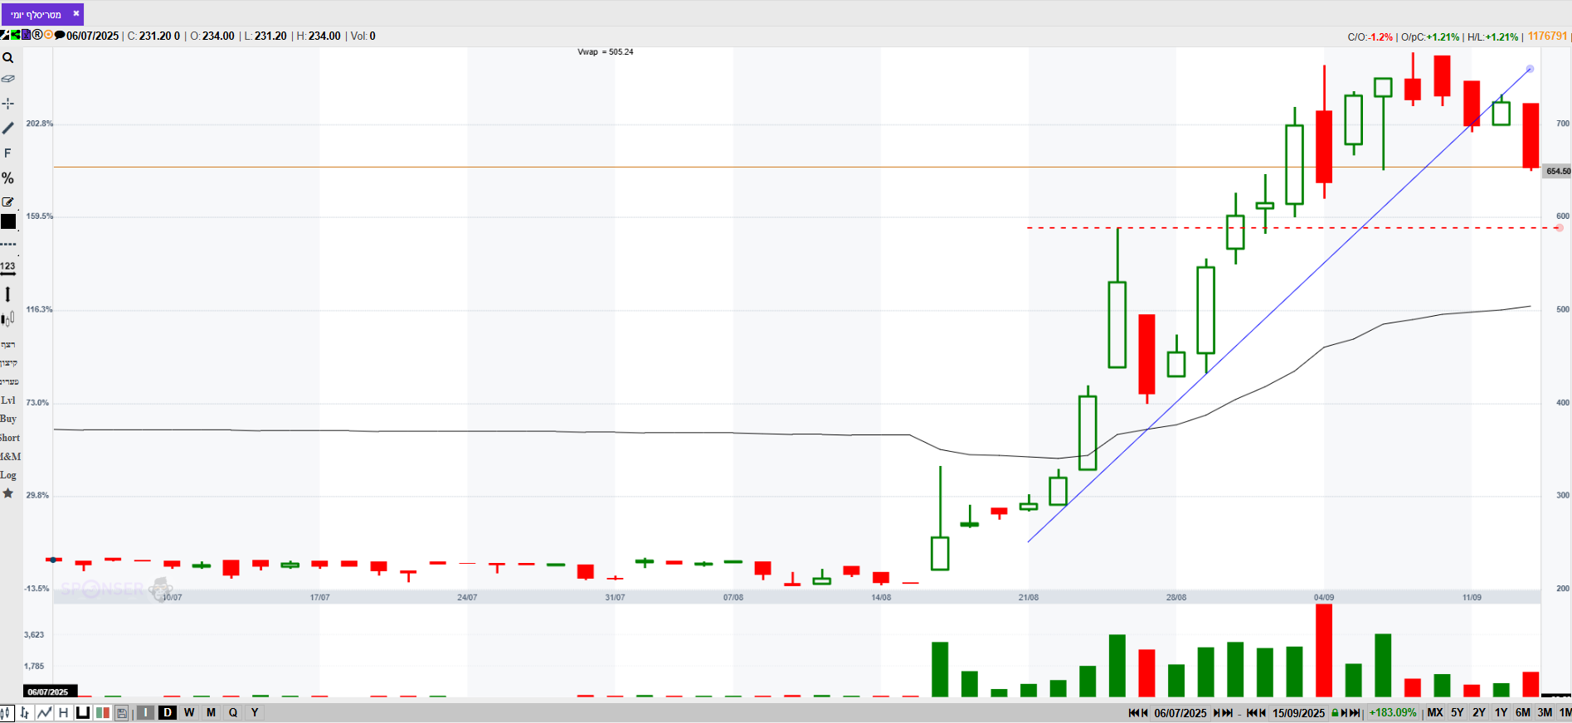Toggle the green lock on end date

pyautogui.click(x=1336, y=713)
